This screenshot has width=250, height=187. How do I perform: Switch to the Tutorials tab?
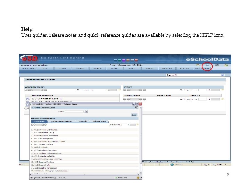click(83, 122)
